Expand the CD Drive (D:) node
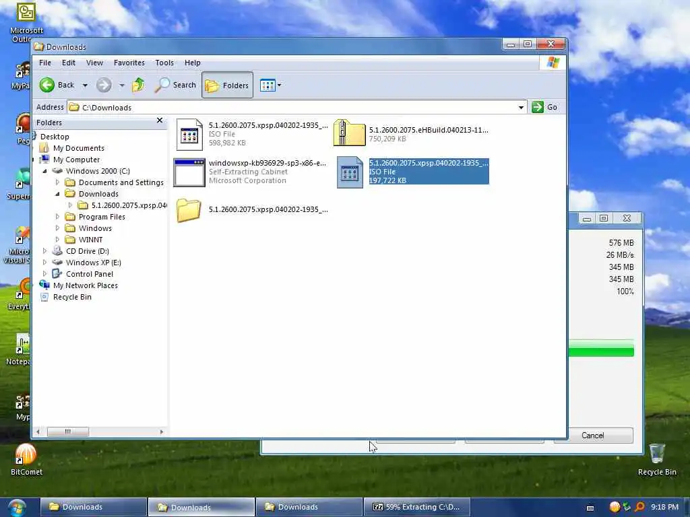Viewport: 690px width, 517px height. coord(44,250)
